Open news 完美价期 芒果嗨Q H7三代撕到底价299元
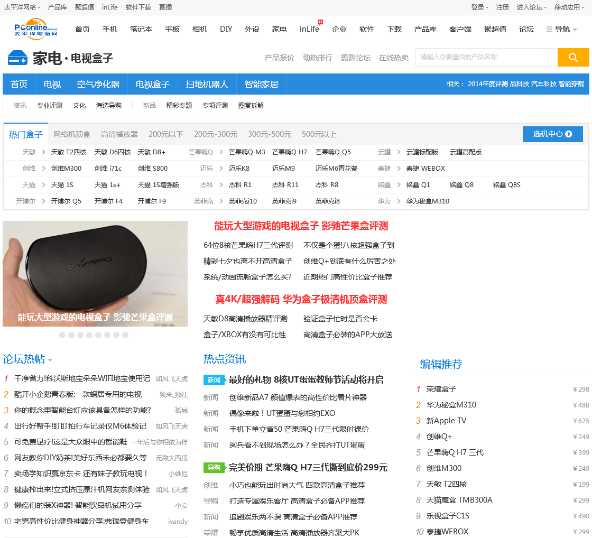Viewport: 592px width, 538px height. point(308,467)
